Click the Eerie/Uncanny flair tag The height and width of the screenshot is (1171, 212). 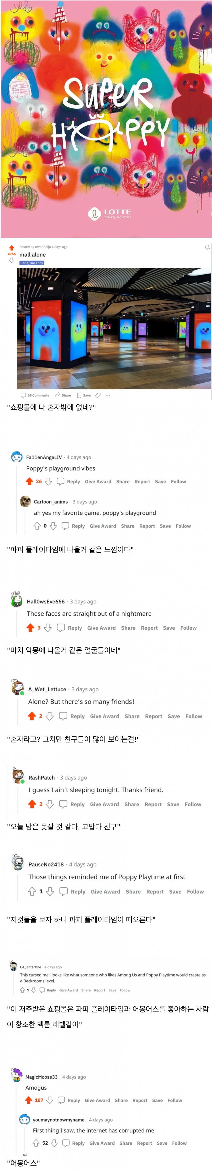tap(32, 263)
